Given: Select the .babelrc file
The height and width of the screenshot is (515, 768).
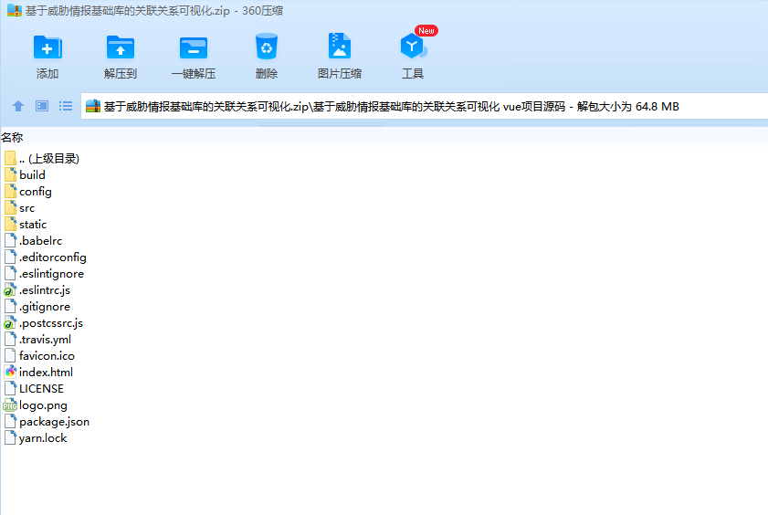Looking at the screenshot, I should click(x=33, y=241).
